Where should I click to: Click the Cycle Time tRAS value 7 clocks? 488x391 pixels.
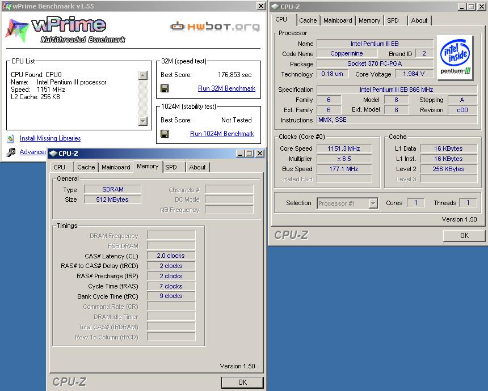(x=171, y=286)
